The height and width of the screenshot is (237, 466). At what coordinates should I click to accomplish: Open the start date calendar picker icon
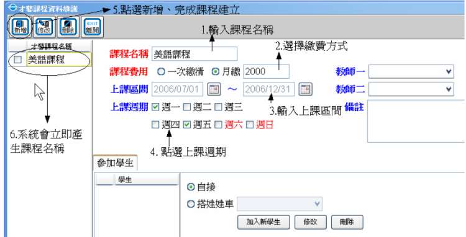[x=214, y=89]
